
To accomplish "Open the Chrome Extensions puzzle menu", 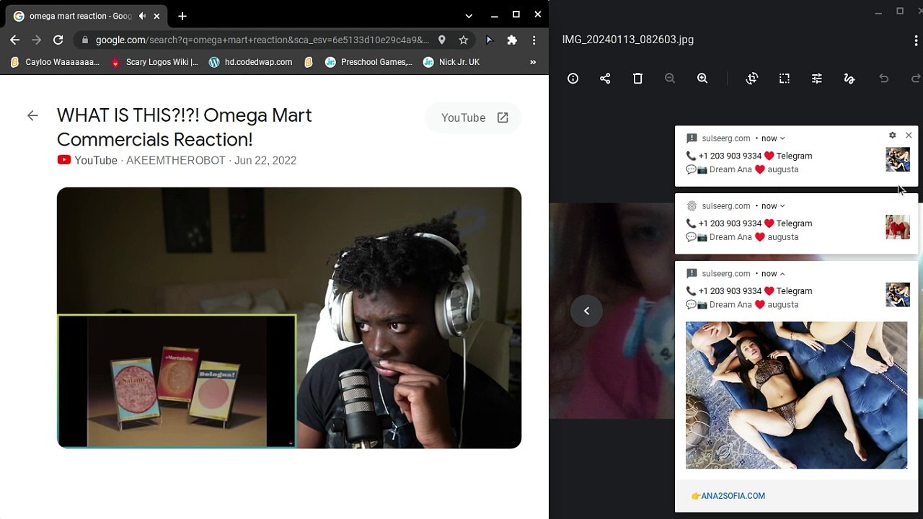I will pyautogui.click(x=512, y=40).
